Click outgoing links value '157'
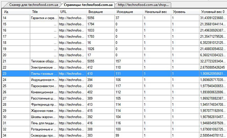 [129, 61]
